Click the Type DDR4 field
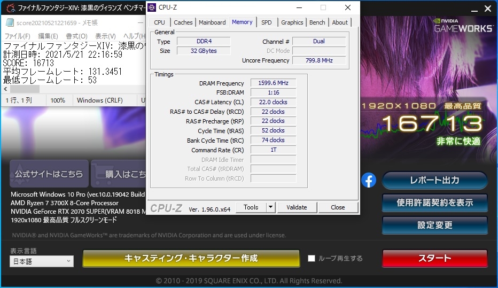This screenshot has height=288, width=498. pyautogui.click(x=204, y=41)
